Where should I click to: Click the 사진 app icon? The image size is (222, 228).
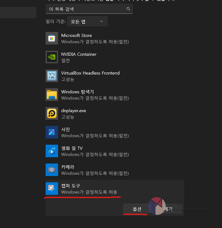[x=52, y=132]
